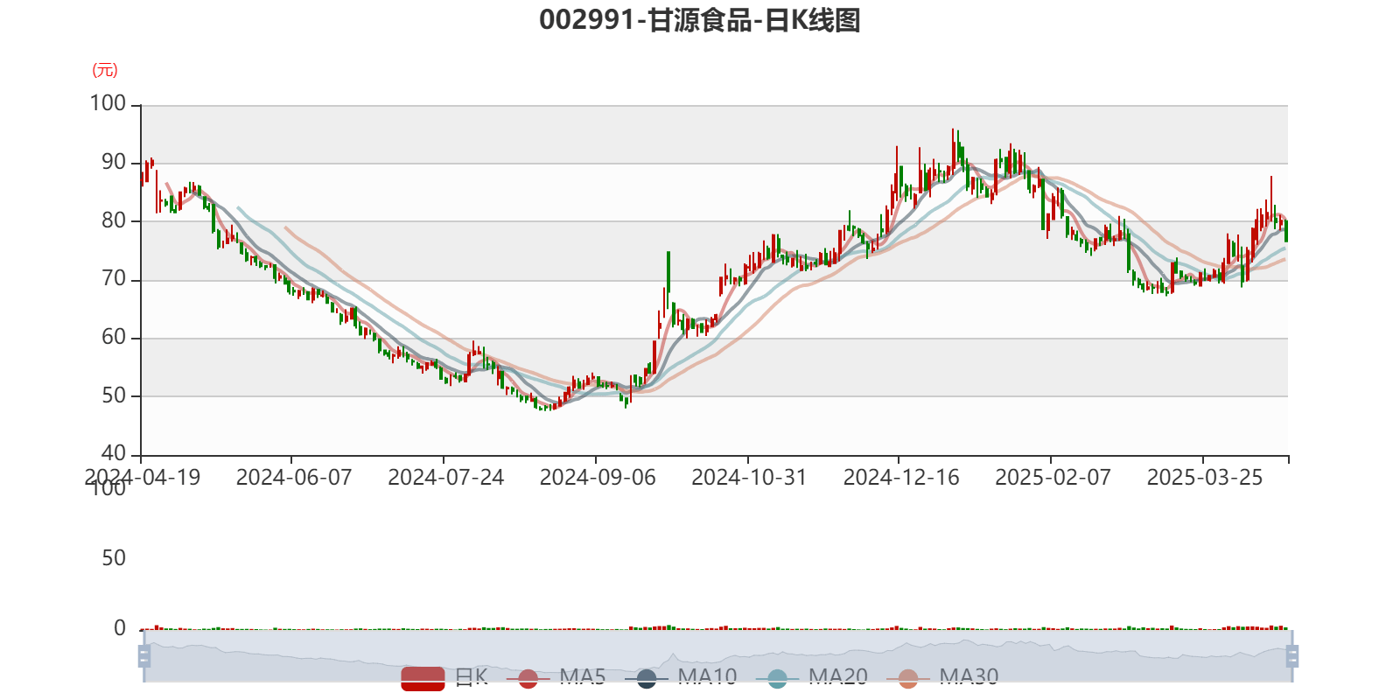Click the tall green candle near 2024-09-30 spike
The height and width of the screenshot is (700, 1400).
[668, 278]
